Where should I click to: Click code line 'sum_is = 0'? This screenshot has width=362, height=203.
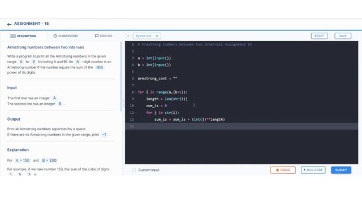coord(157,105)
